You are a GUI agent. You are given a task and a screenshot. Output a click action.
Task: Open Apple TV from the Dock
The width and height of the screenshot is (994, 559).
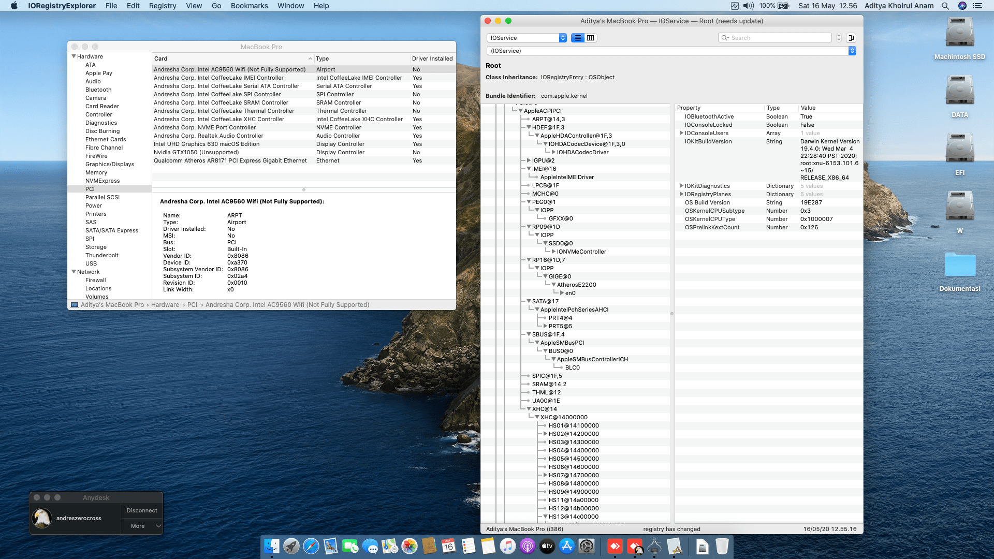click(547, 546)
